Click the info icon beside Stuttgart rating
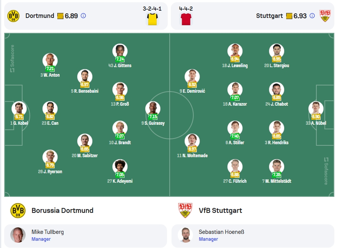337x248 pixels. (x=312, y=16)
